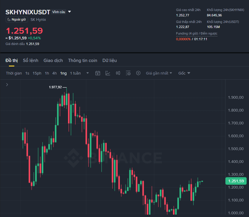This screenshot has height=217, width=249.
Task: Expand the left drawing tools chevron
Action: pos(7,85)
